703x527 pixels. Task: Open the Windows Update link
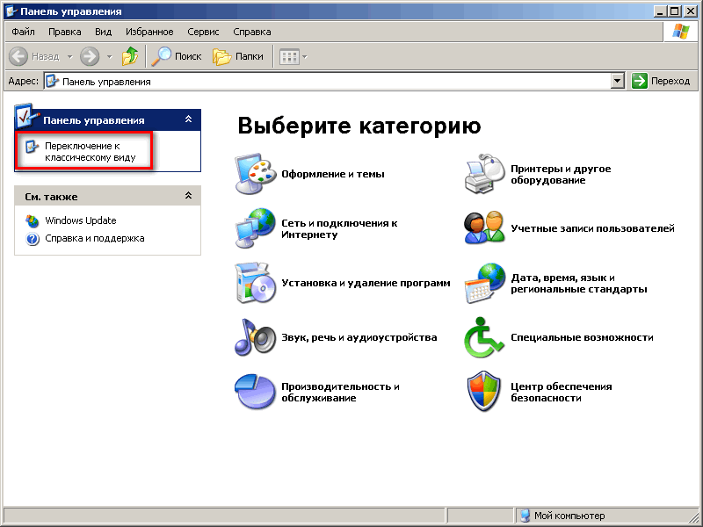[80, 220]
